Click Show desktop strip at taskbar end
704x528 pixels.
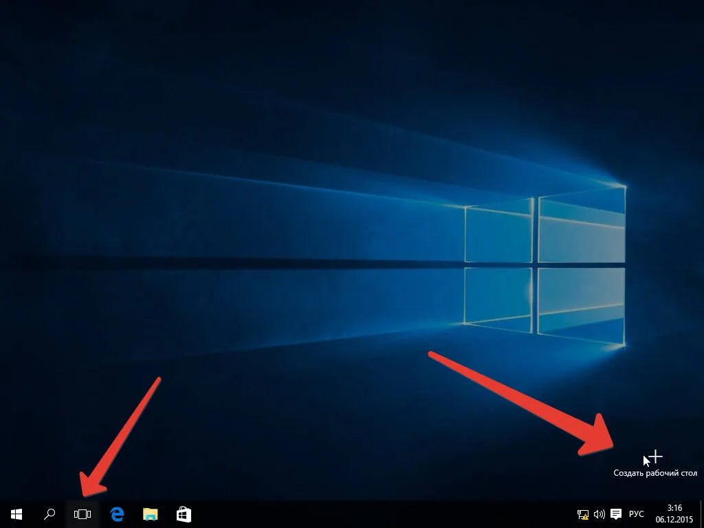701,514
